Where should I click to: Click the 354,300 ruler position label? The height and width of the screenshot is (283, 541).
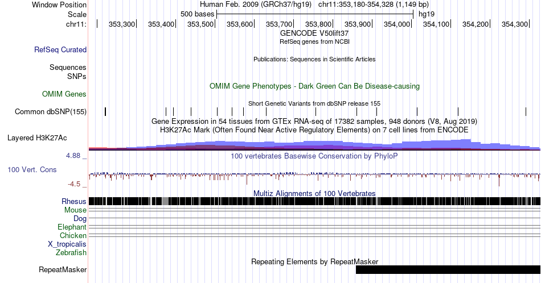click(x=515, y=24)
